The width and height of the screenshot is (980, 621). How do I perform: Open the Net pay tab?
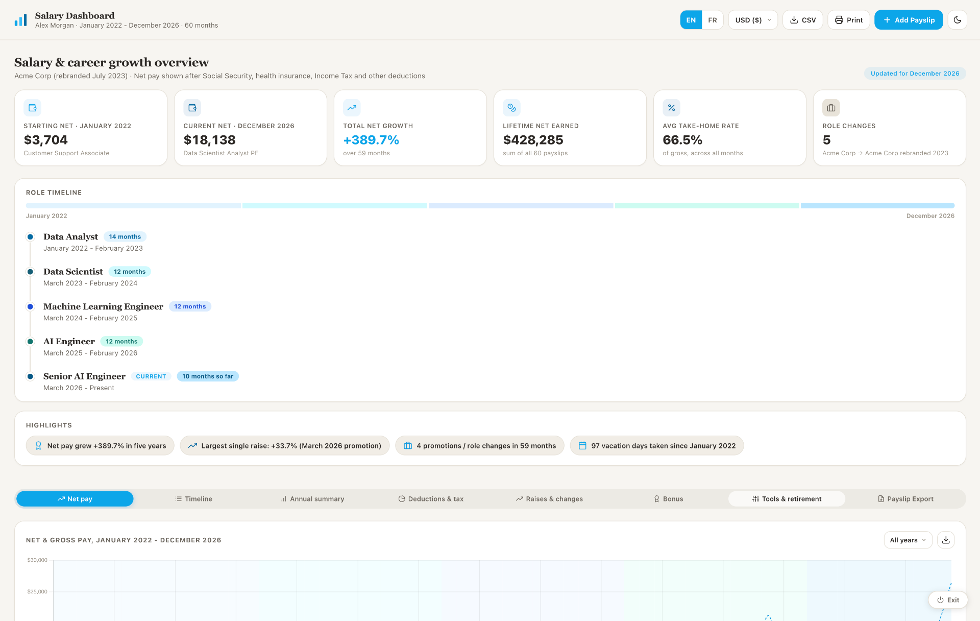point(75,499)
